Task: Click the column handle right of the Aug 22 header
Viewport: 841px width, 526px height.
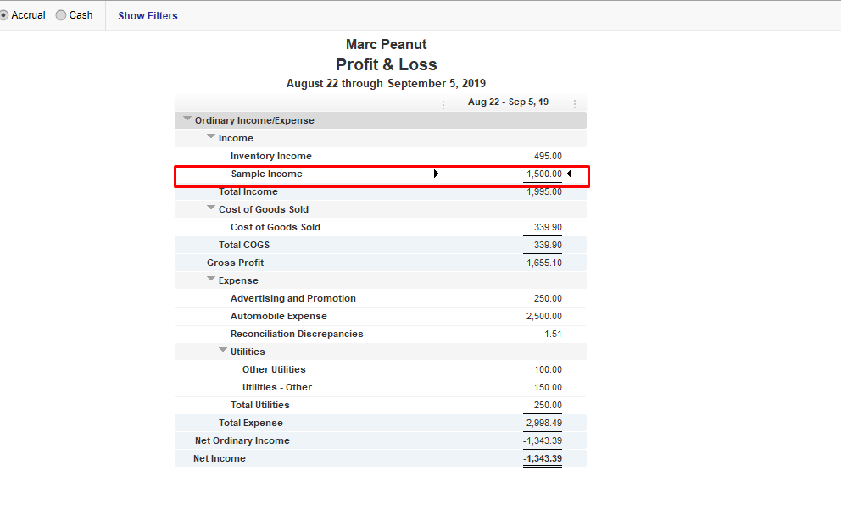Action: [x=575, y=104]
